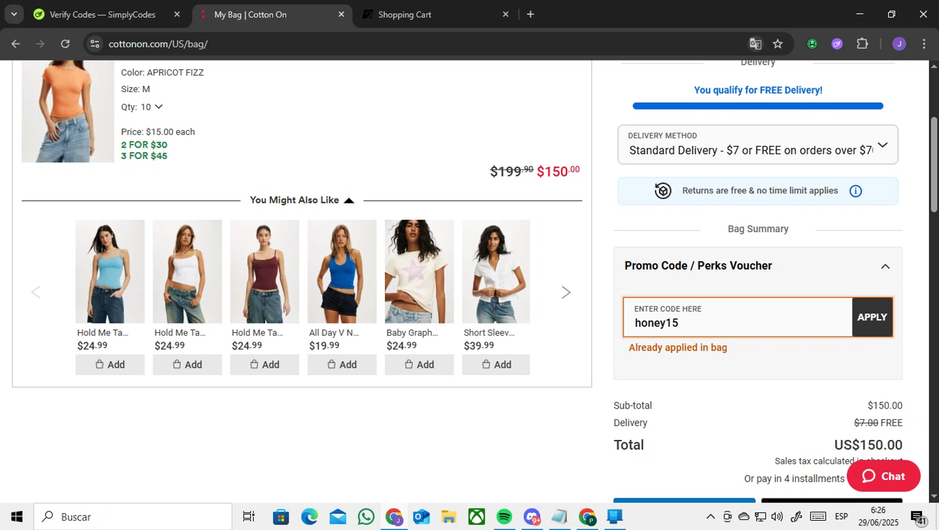Open the browser extensions puzzle icon
This screenshot has height=530, width=939.
[x=863, y=44]
